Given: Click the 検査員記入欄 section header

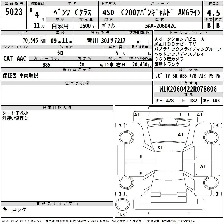Looking at the screenshot, I should (x=57, y=108).
